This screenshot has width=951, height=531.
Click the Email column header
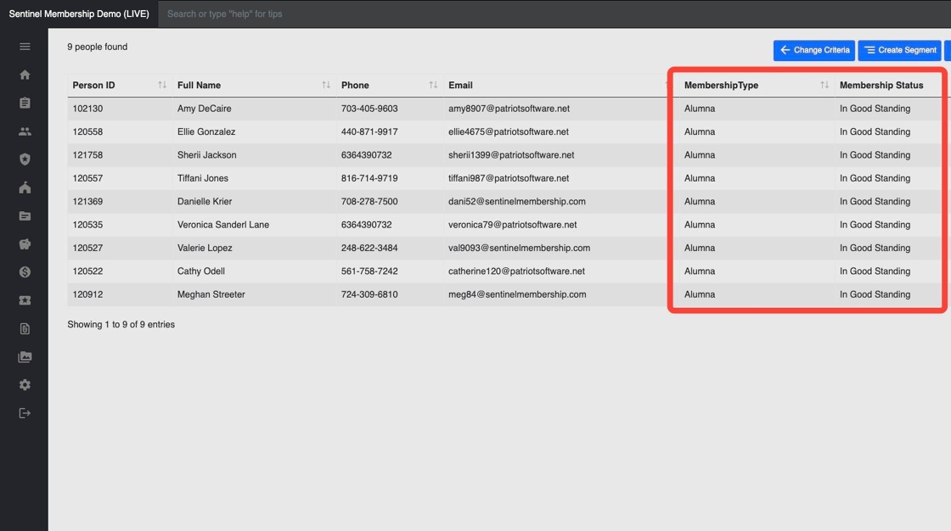click(460, 85)
